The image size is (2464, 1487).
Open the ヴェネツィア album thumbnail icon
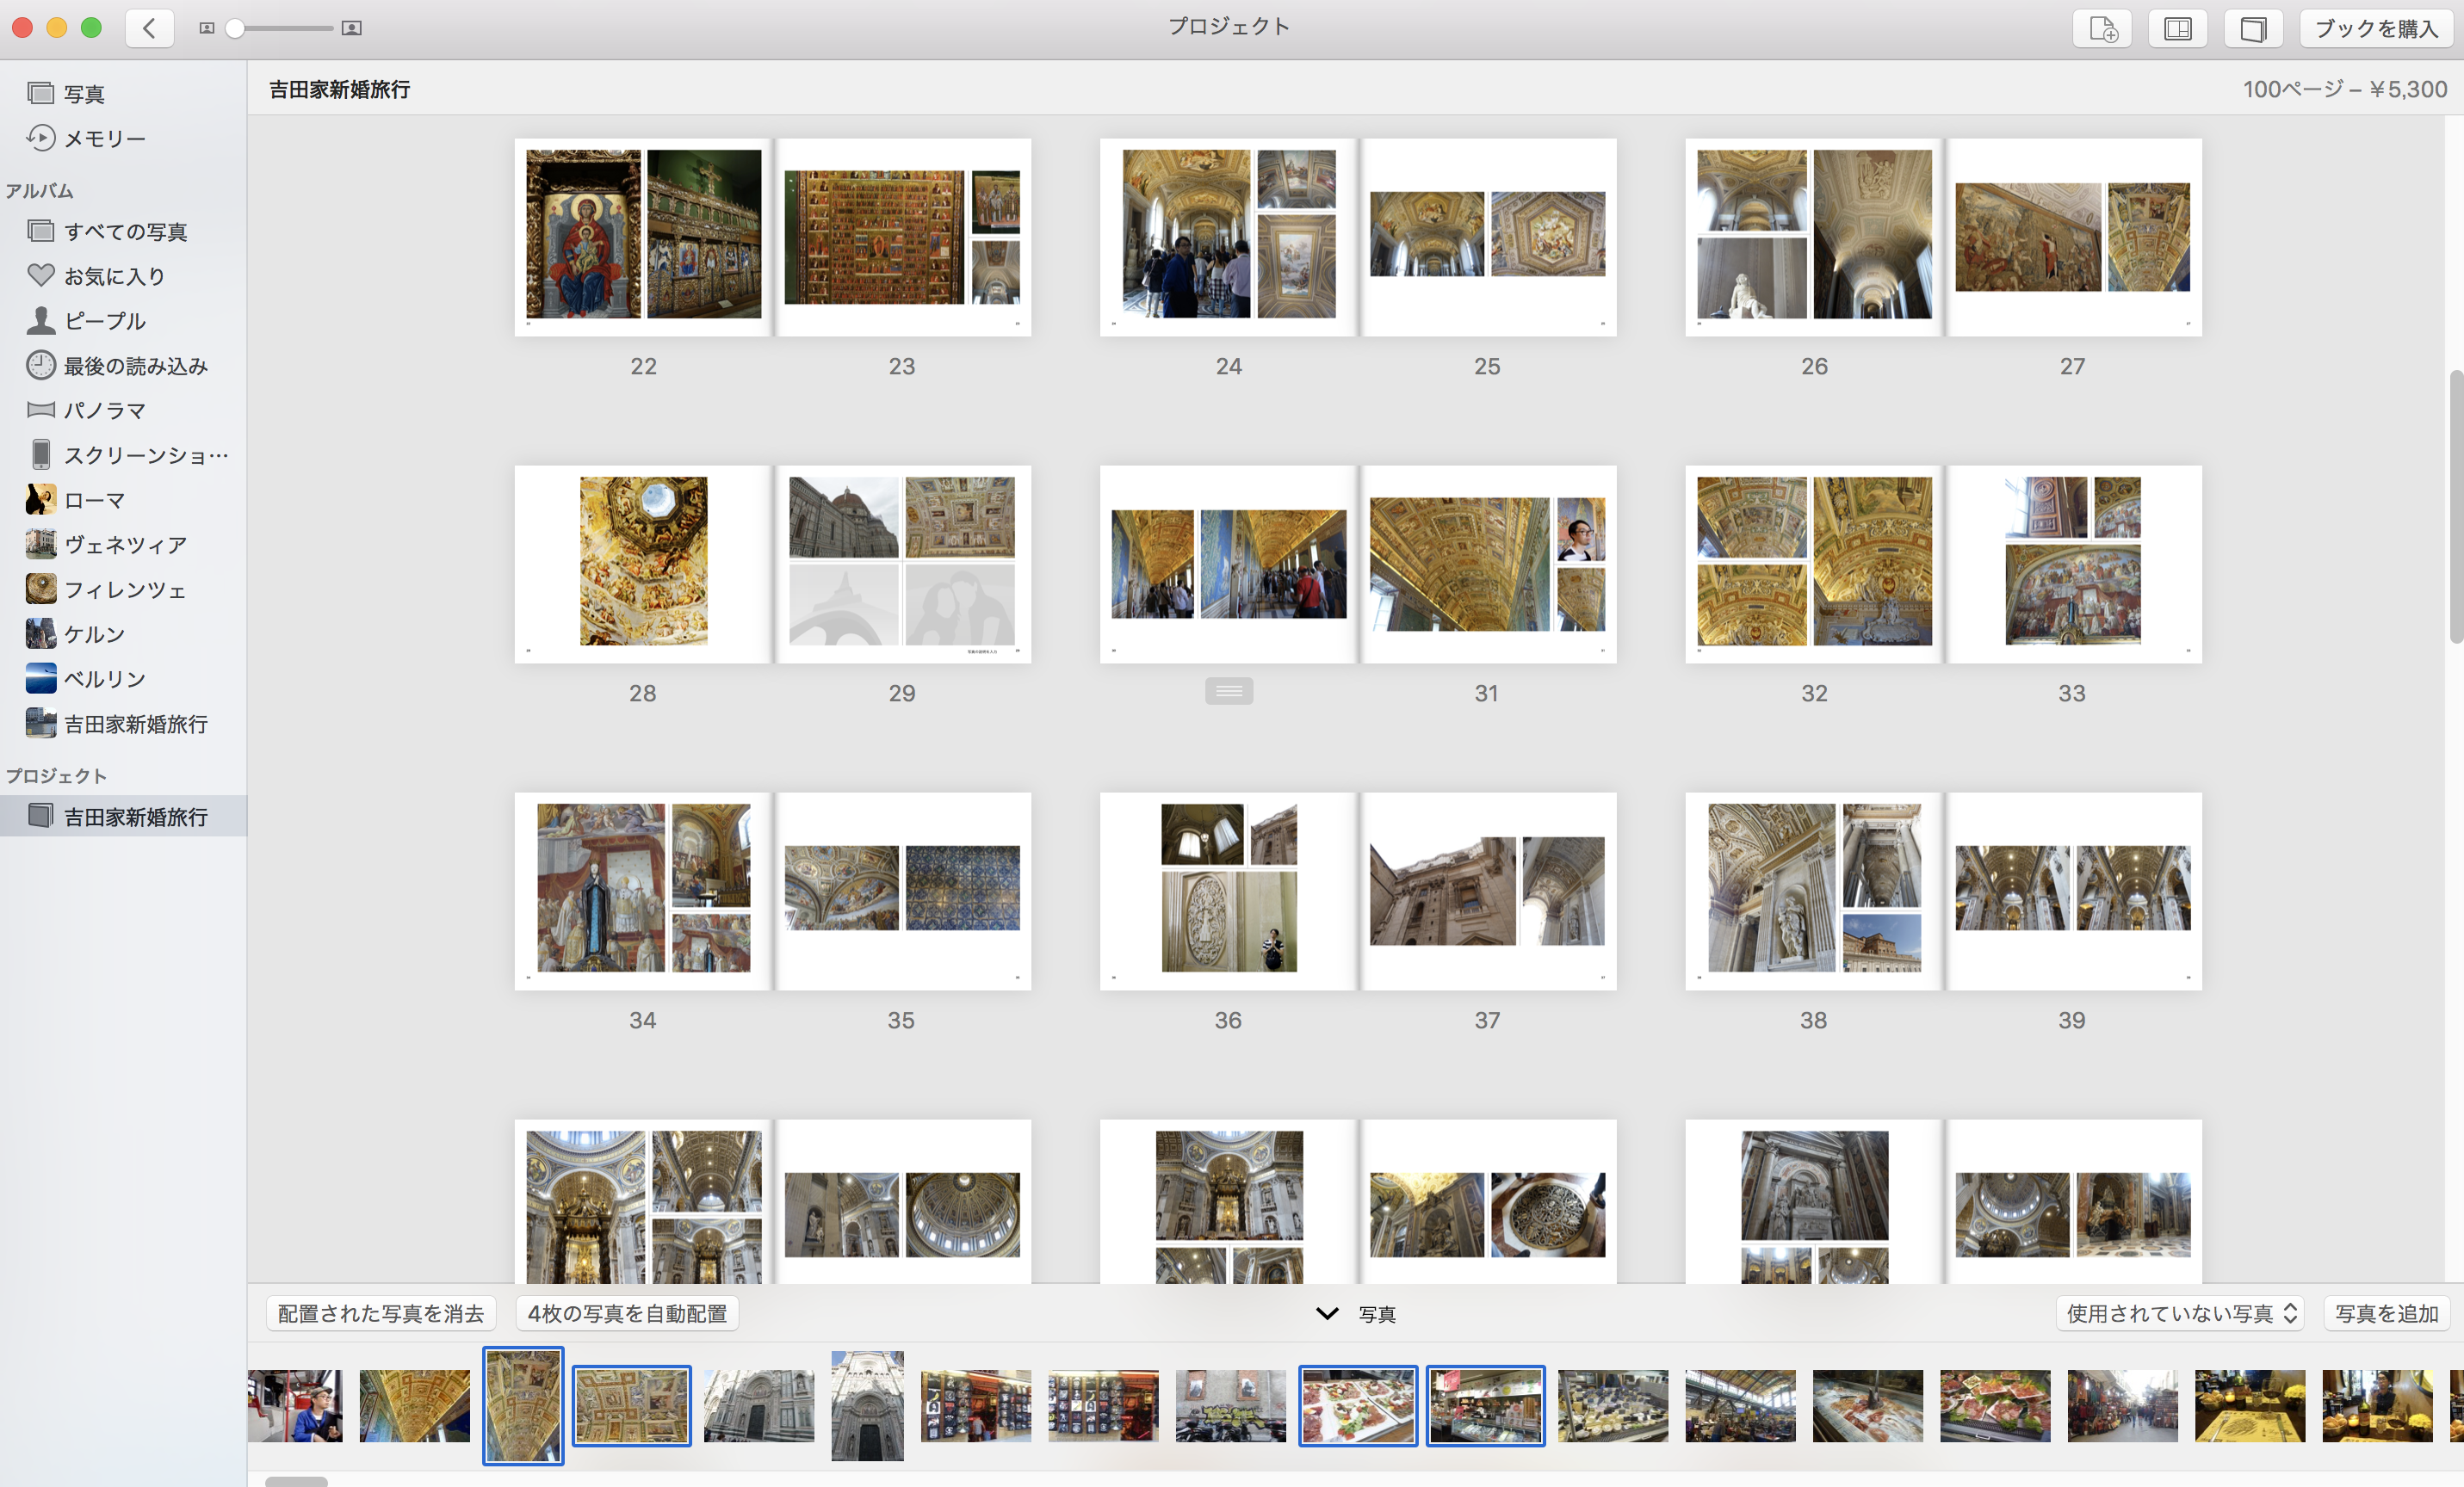coord(41,544)
